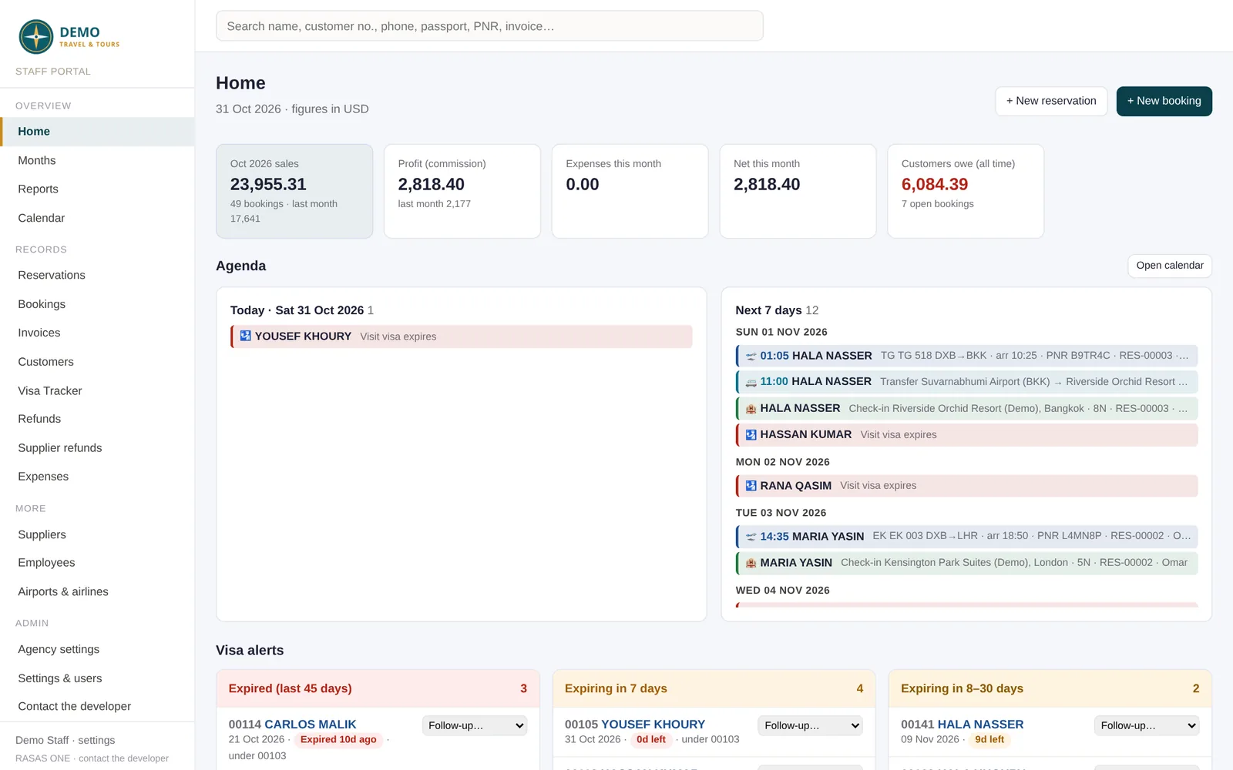Click the + New booking button

click(1164, 101)
